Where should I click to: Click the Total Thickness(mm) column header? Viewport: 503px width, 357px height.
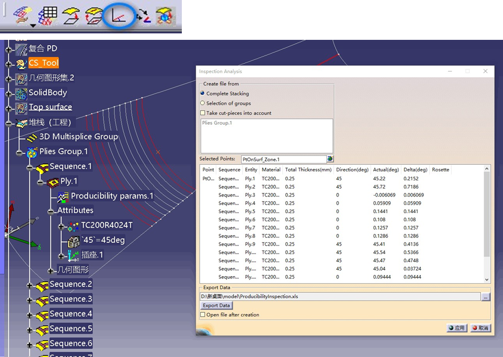click(308, 170)
